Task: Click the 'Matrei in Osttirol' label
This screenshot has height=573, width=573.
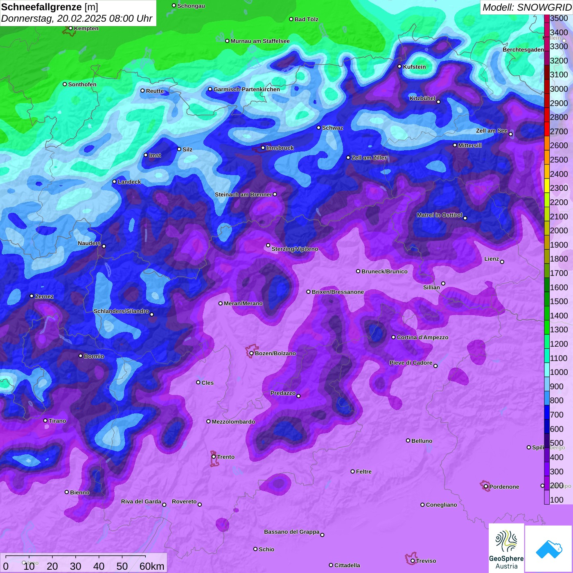Action: point(440,215)
